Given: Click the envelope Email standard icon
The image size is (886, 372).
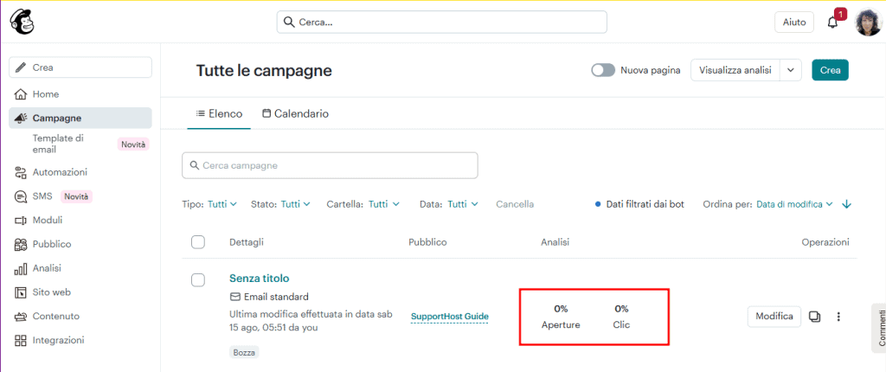Looking at the screenshot, I should (x=234, y=297).
